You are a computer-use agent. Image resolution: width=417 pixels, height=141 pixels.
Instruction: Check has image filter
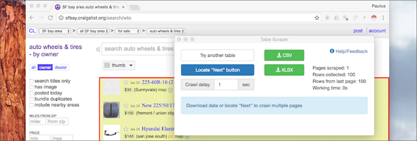tap(31, 87)
